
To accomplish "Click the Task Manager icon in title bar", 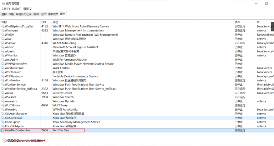I will (3, 3).
